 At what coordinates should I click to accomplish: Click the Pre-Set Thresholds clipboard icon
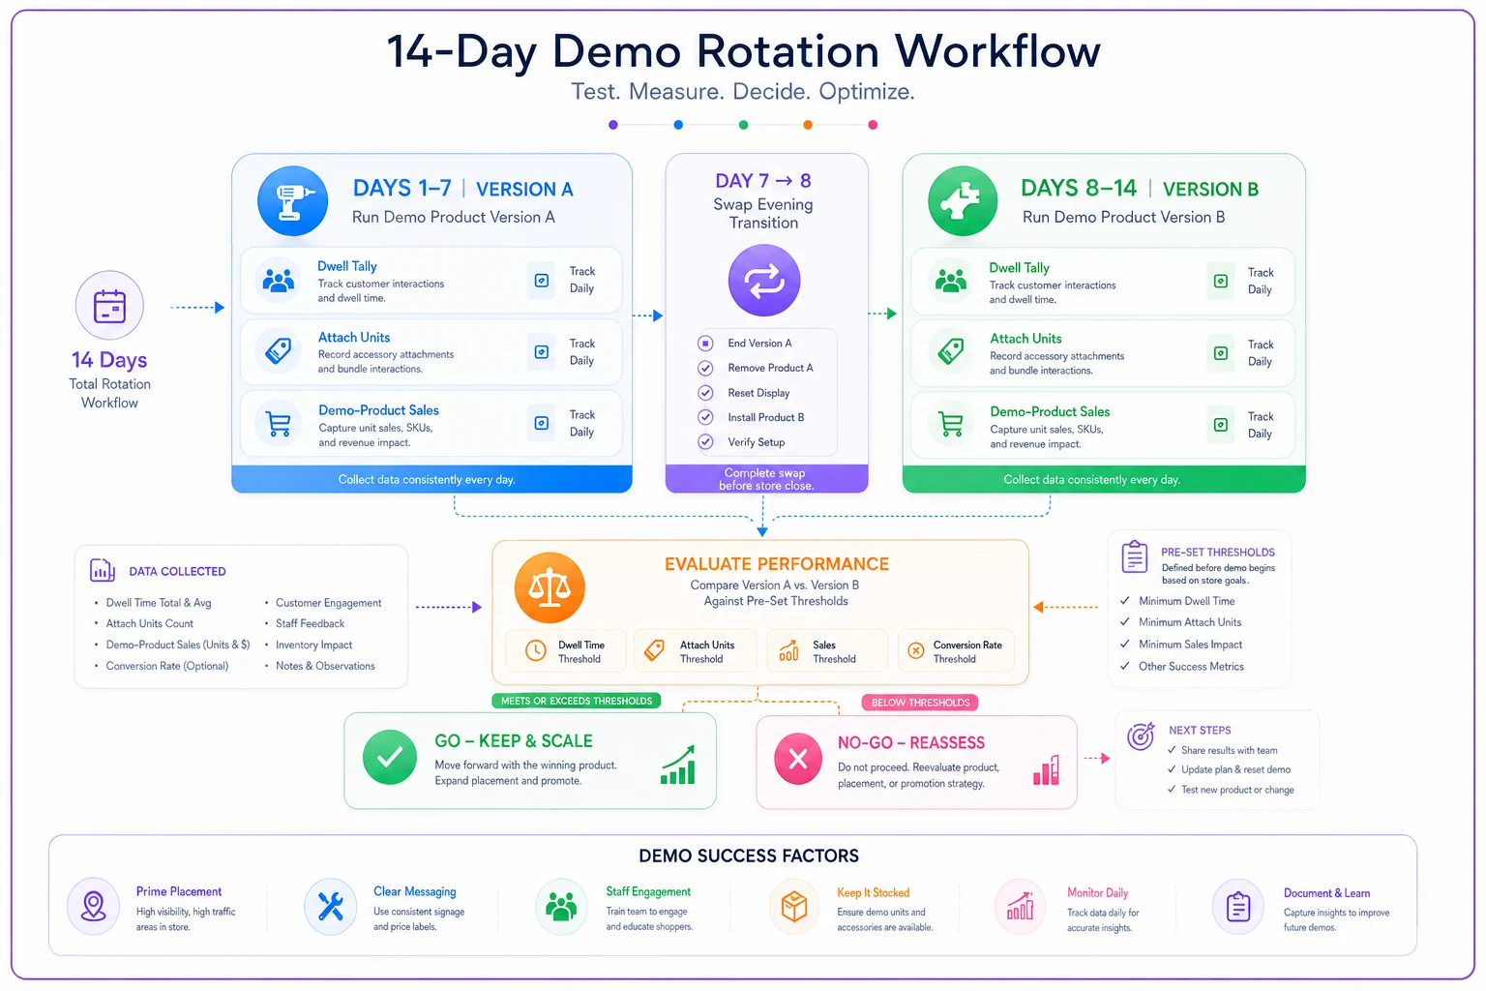click(x=1135, y=557)
